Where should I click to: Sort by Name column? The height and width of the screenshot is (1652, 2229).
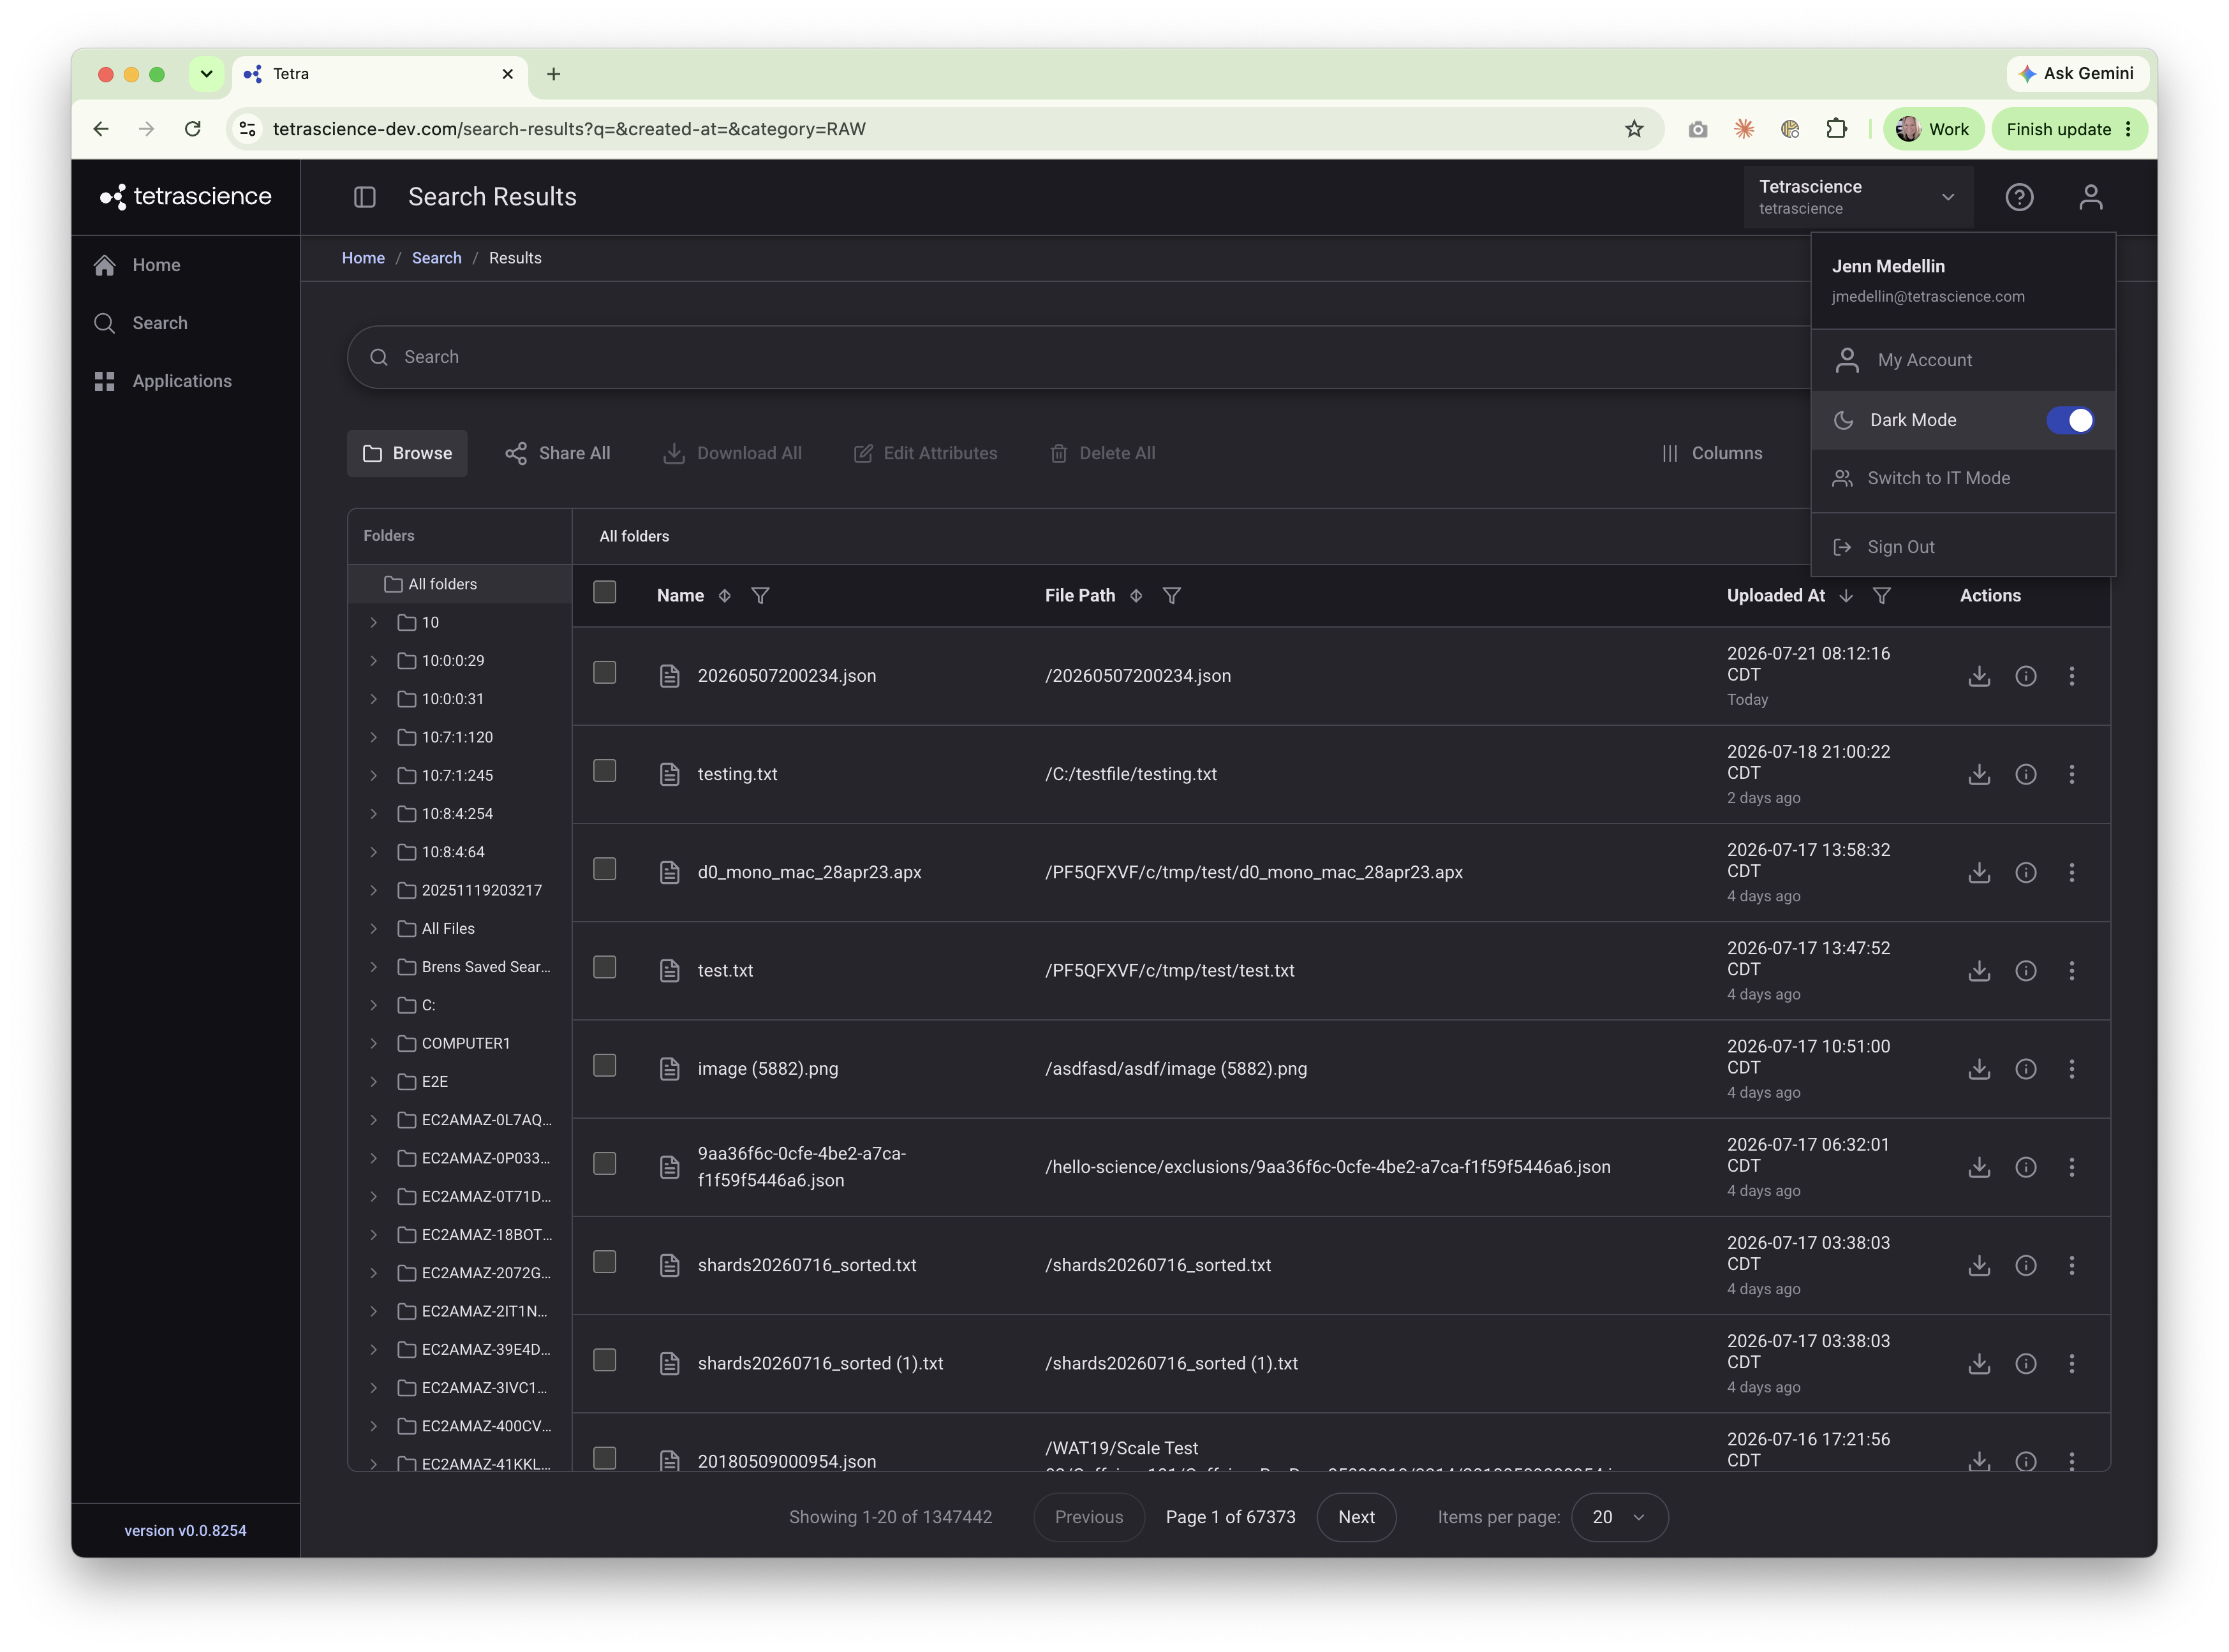tap(724, 595)
